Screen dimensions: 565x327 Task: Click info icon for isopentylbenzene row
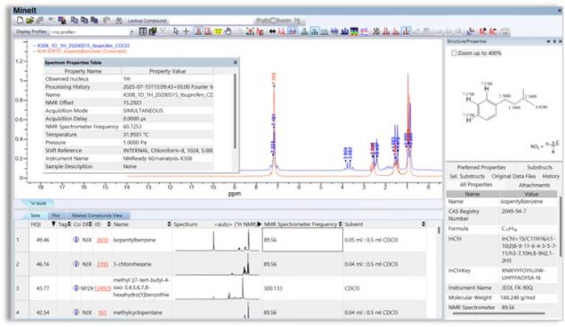77,240
